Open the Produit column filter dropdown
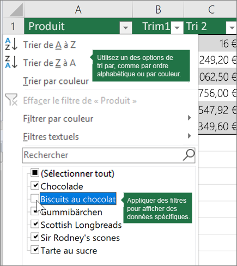This screenshot has width=237, height=266. 125,28
